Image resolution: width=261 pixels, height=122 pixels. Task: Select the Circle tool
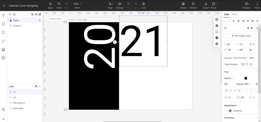coord(3,33)
